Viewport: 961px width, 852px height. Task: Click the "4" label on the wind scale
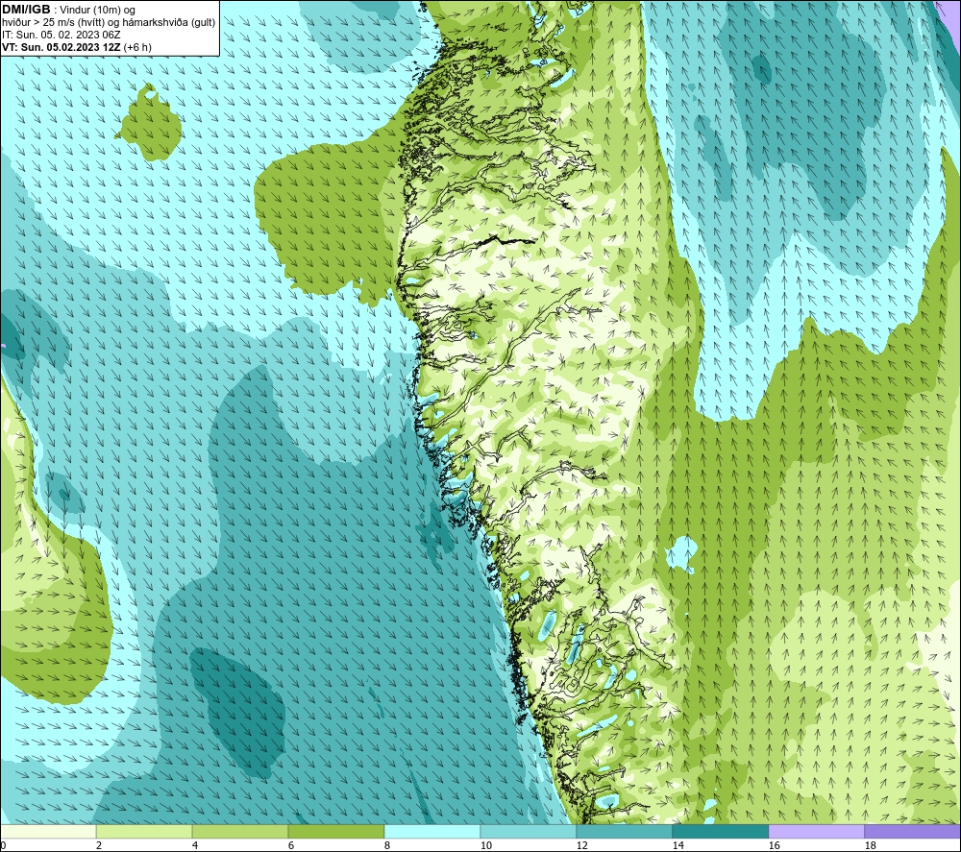pyautogui.click(x=195, y=845)
